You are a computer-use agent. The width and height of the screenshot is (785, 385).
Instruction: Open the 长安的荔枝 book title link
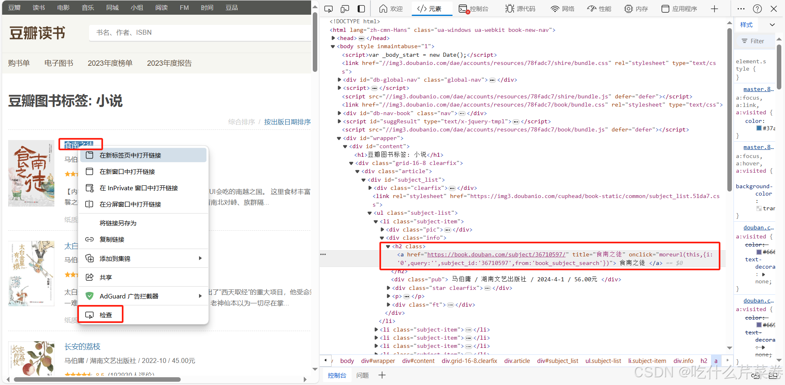click(82, 346)
